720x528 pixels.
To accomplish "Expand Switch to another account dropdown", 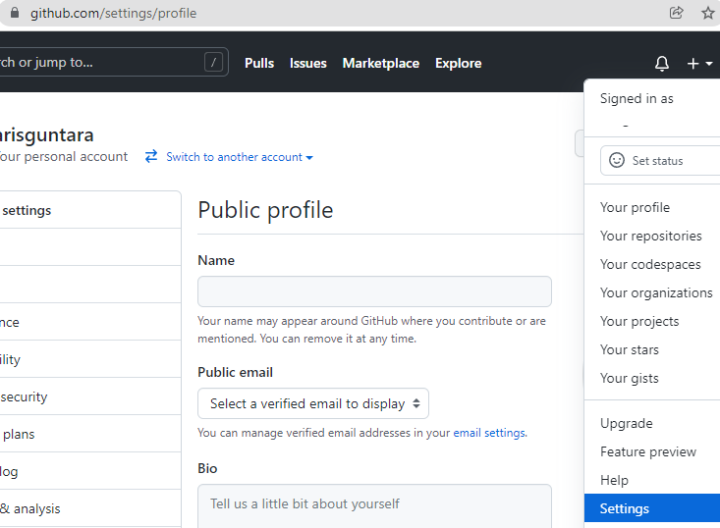I will (x=240, y=157).
